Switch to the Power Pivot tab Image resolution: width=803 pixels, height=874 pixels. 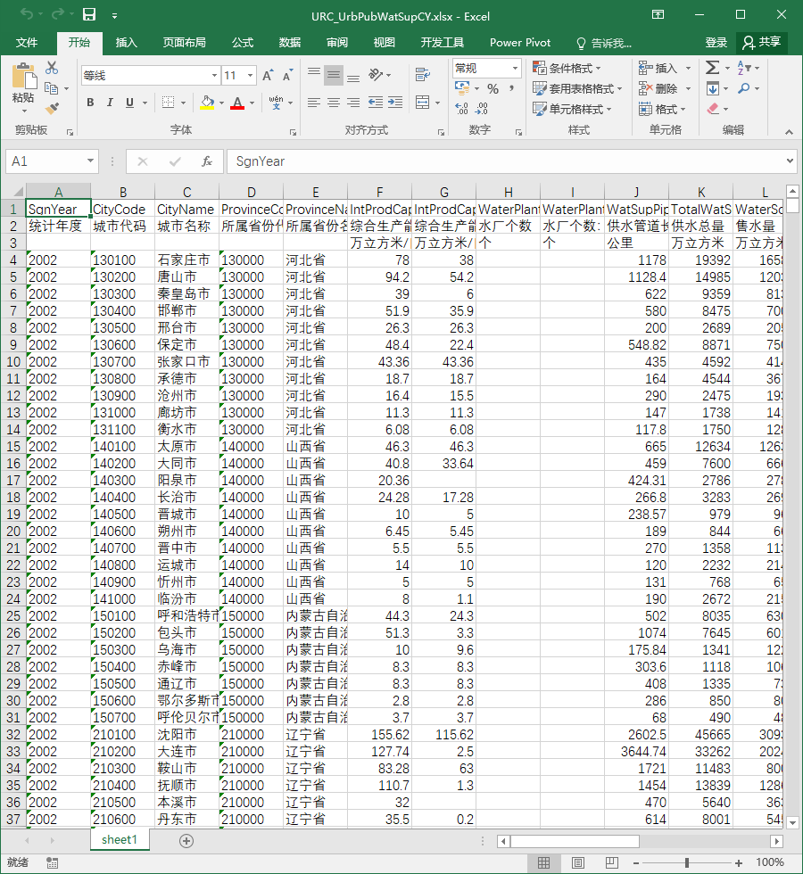tap(519, 43)
